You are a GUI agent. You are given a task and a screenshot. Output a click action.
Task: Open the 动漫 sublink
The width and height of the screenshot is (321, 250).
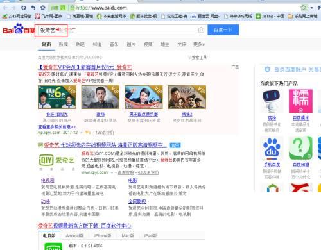(46, 201)
